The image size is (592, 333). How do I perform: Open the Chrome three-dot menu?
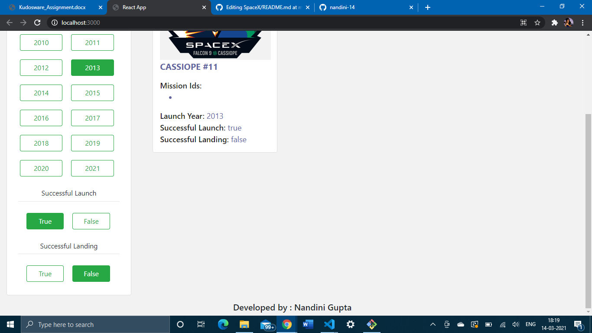tap(583, 23)
